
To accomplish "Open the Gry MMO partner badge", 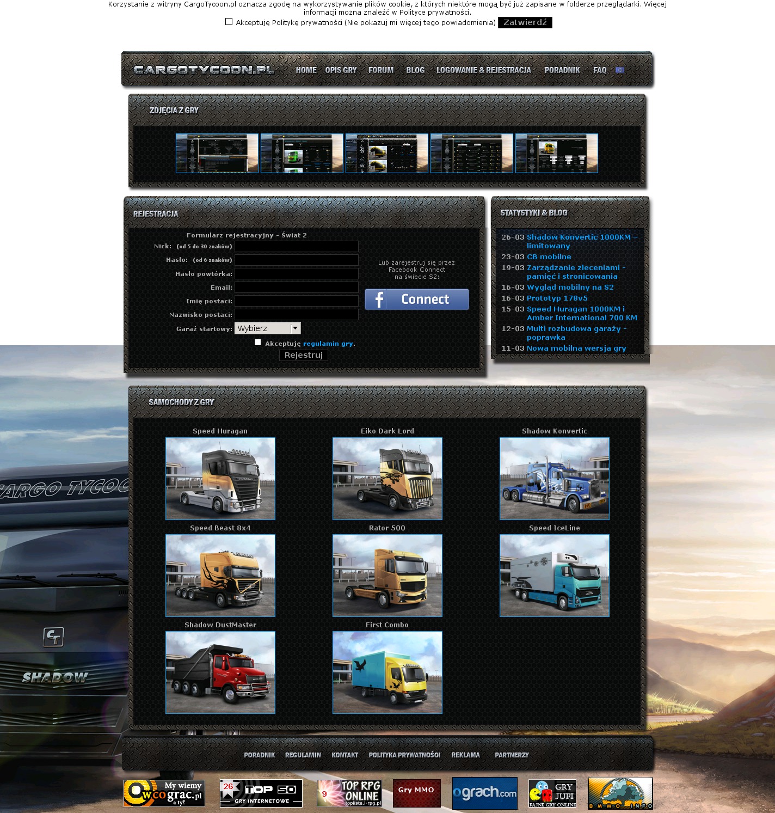I will click(x=416, y=793).
